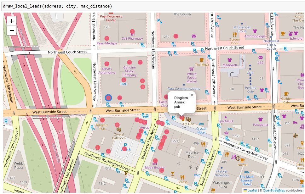Image resolution: width=305 pixels, height=194 pixels.
Task: Click the Grassa restaurant fork icon
Action: (x=182, y=177)
